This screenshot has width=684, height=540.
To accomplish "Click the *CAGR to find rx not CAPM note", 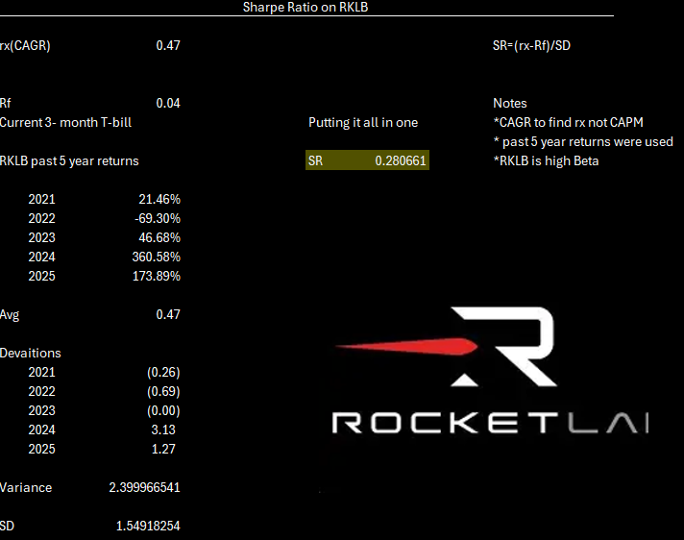I will click(x=568, y=122).
